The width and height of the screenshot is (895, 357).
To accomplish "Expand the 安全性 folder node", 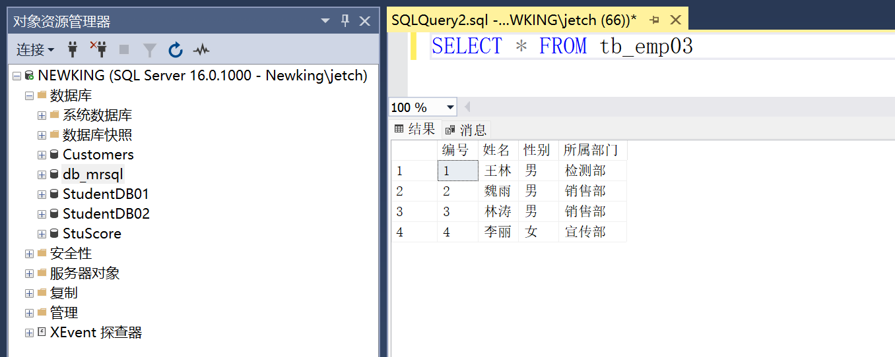I will pos(29,254).
